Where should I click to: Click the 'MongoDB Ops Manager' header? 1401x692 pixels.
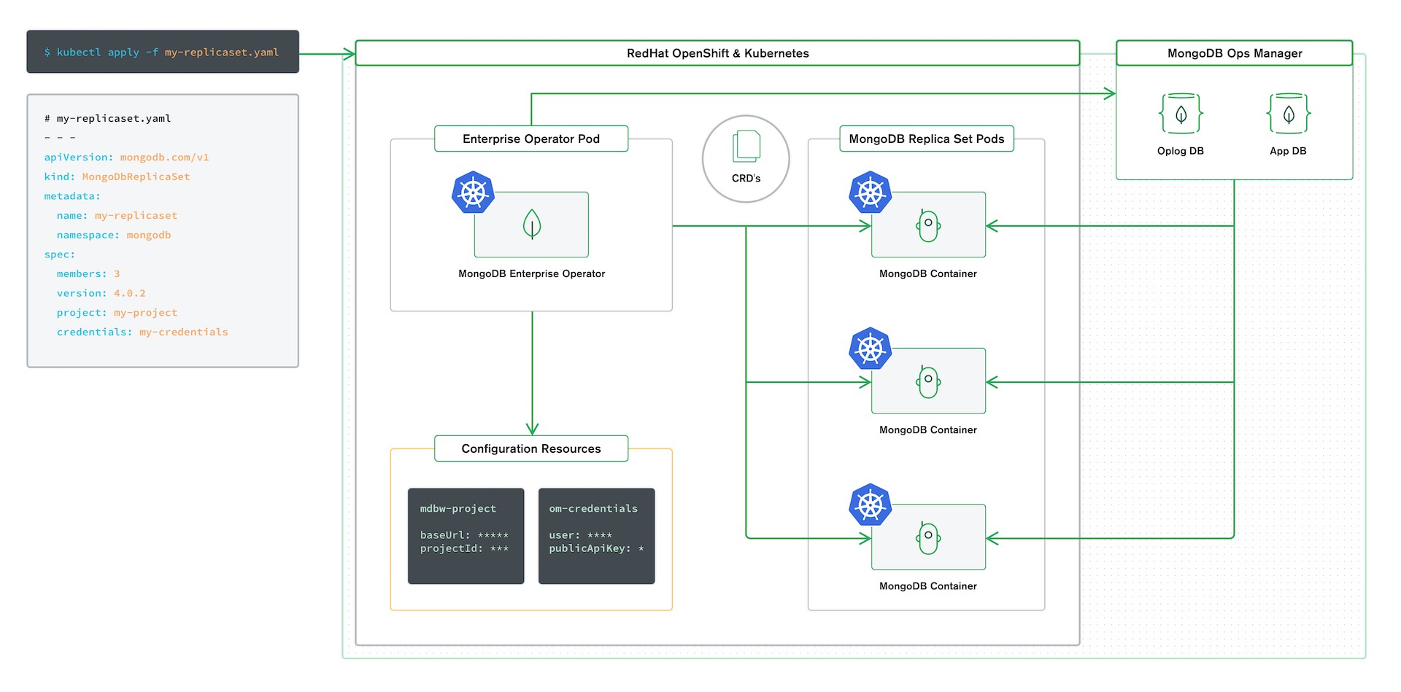(x=1235, y=53)
